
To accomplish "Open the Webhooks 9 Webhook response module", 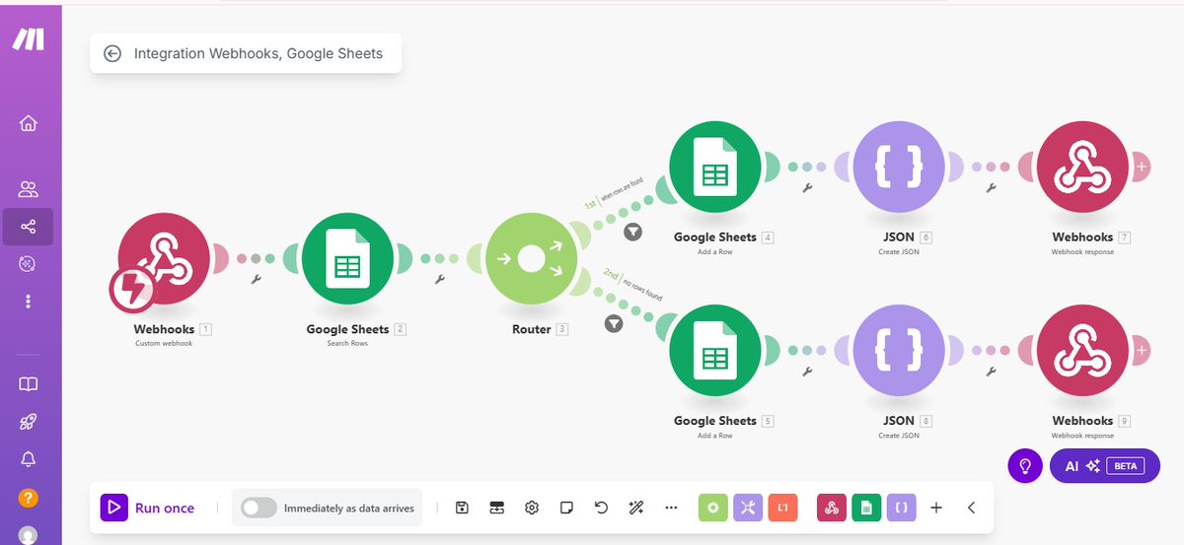I will (x=1082, y=351).
